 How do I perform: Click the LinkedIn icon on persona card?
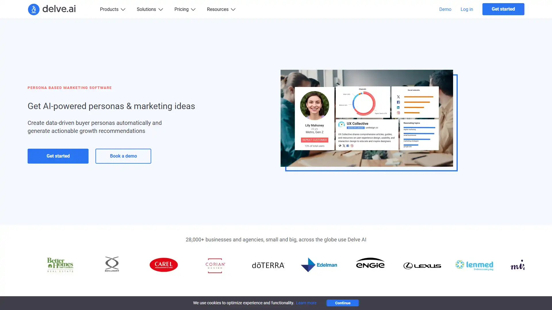pos(399,108)
